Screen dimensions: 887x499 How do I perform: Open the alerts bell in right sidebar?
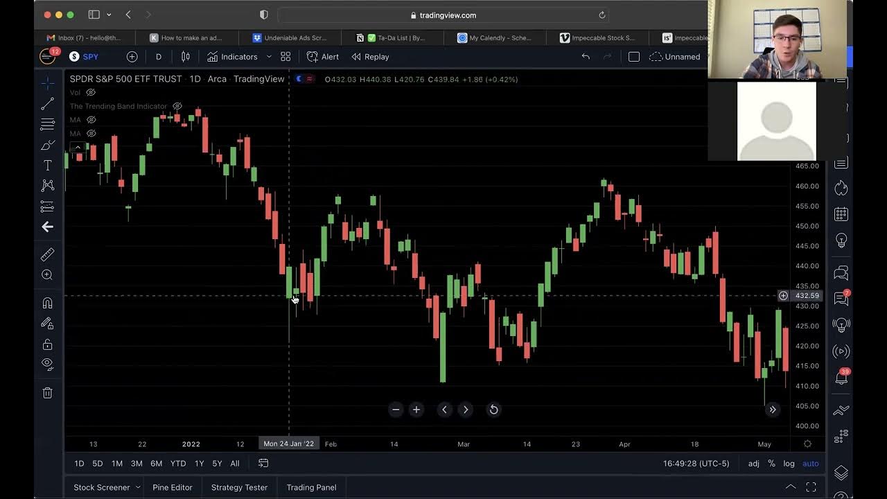841,378
